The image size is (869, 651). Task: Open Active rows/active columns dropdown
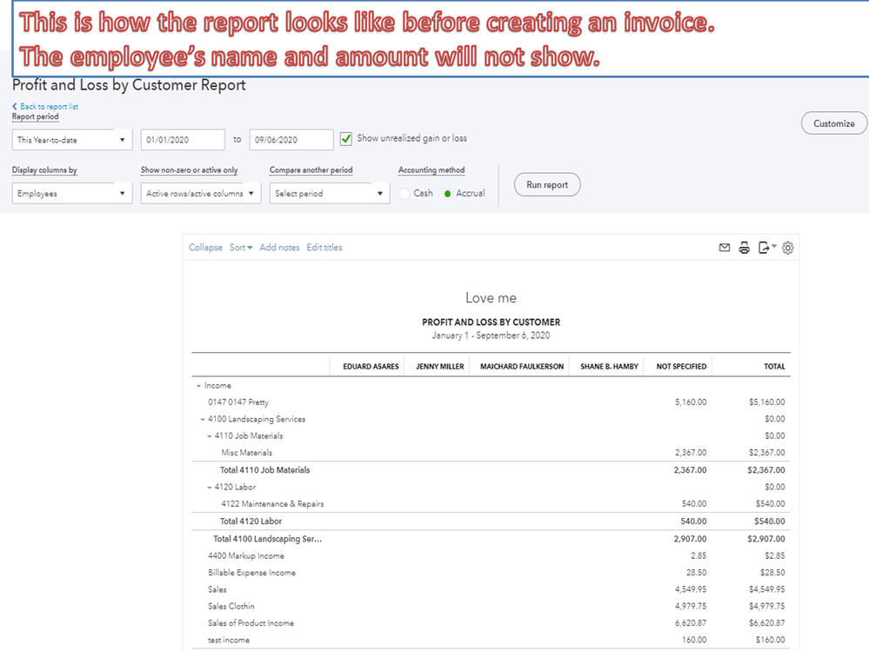(201, 193)
